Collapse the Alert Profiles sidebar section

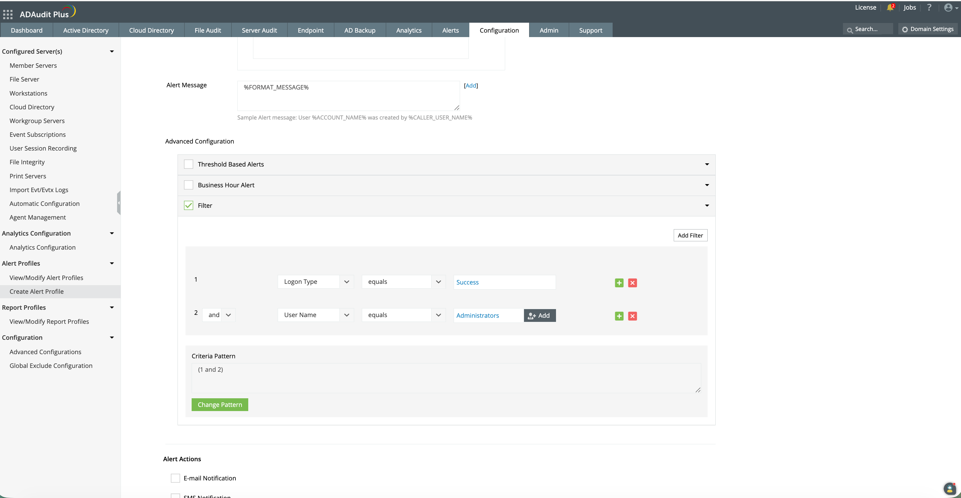112,263
